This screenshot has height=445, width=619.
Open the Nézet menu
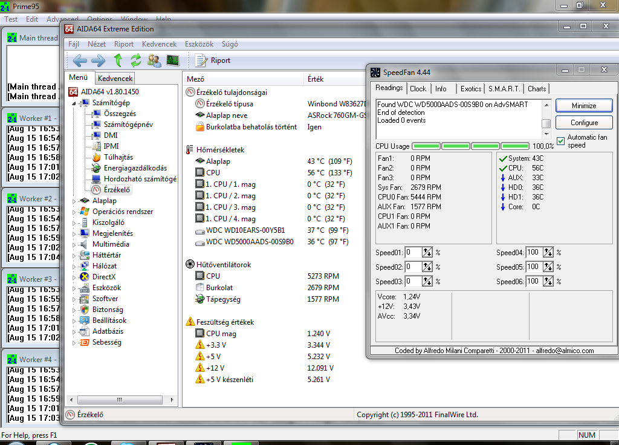click(97, 44)
